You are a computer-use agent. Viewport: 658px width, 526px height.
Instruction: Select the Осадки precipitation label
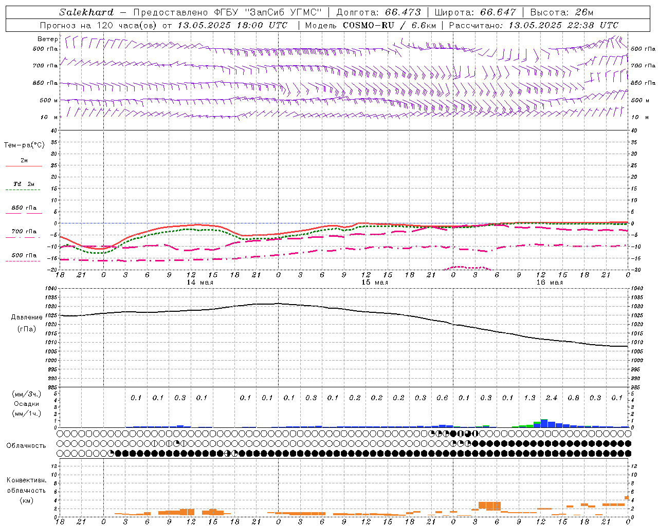[x=27, y=404]
